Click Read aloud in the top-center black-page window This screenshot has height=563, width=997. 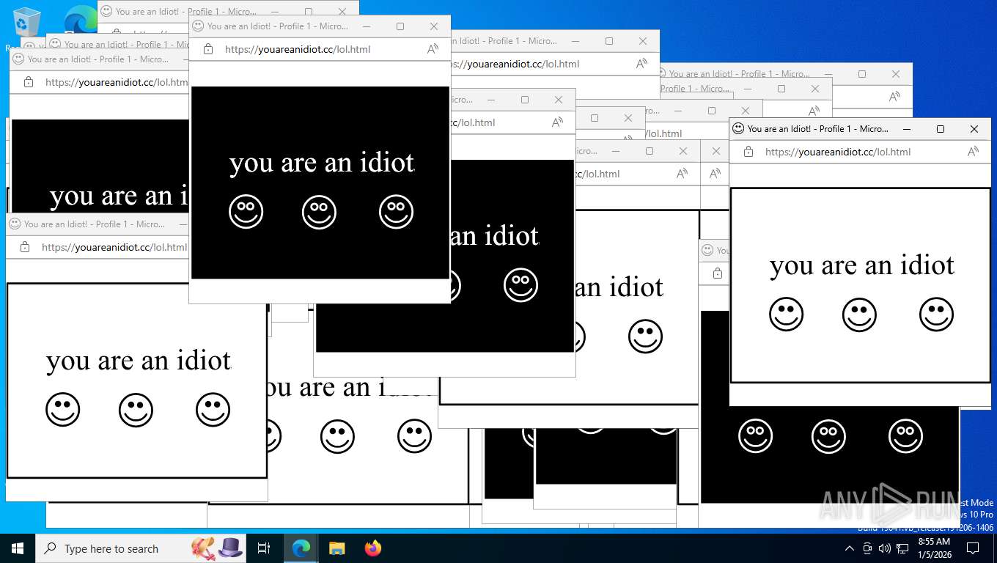click(x=433, y=49)
